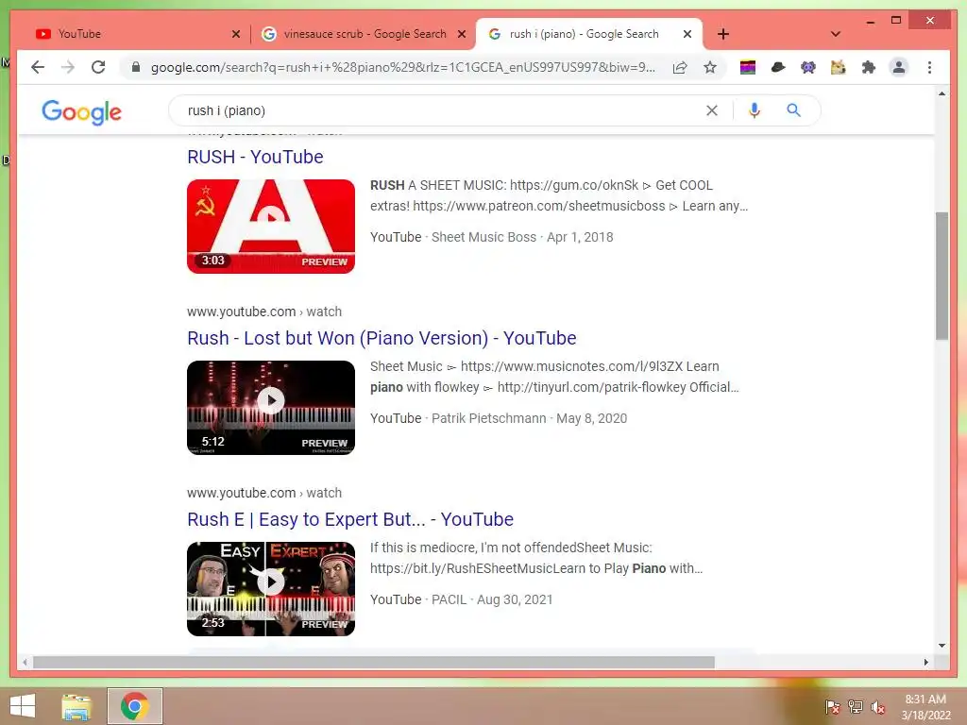Viewport: 967px width, 725px height.
Task: Open the network status tray icon
Action: click(x=856, y=707)
